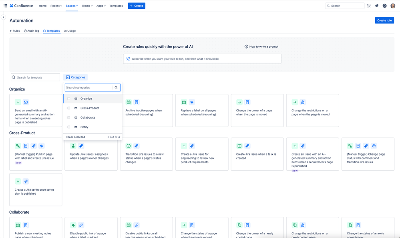Click the checkmark circle icon on Transition Jira issues card
This screenshot has height=238, width=400.
(x=129, y=146)
